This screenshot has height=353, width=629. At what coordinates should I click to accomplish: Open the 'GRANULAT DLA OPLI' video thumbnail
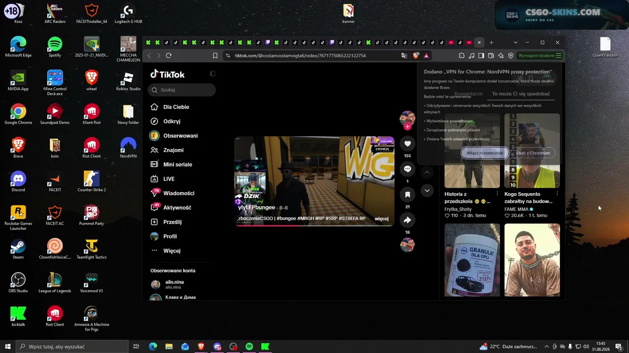472,260
